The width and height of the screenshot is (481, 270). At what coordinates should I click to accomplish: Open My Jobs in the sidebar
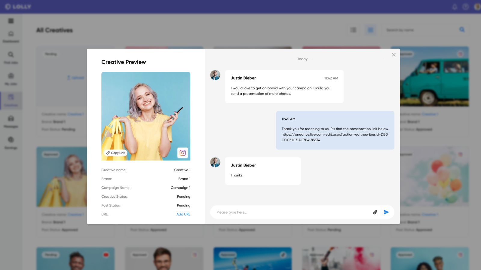(11, 79)
